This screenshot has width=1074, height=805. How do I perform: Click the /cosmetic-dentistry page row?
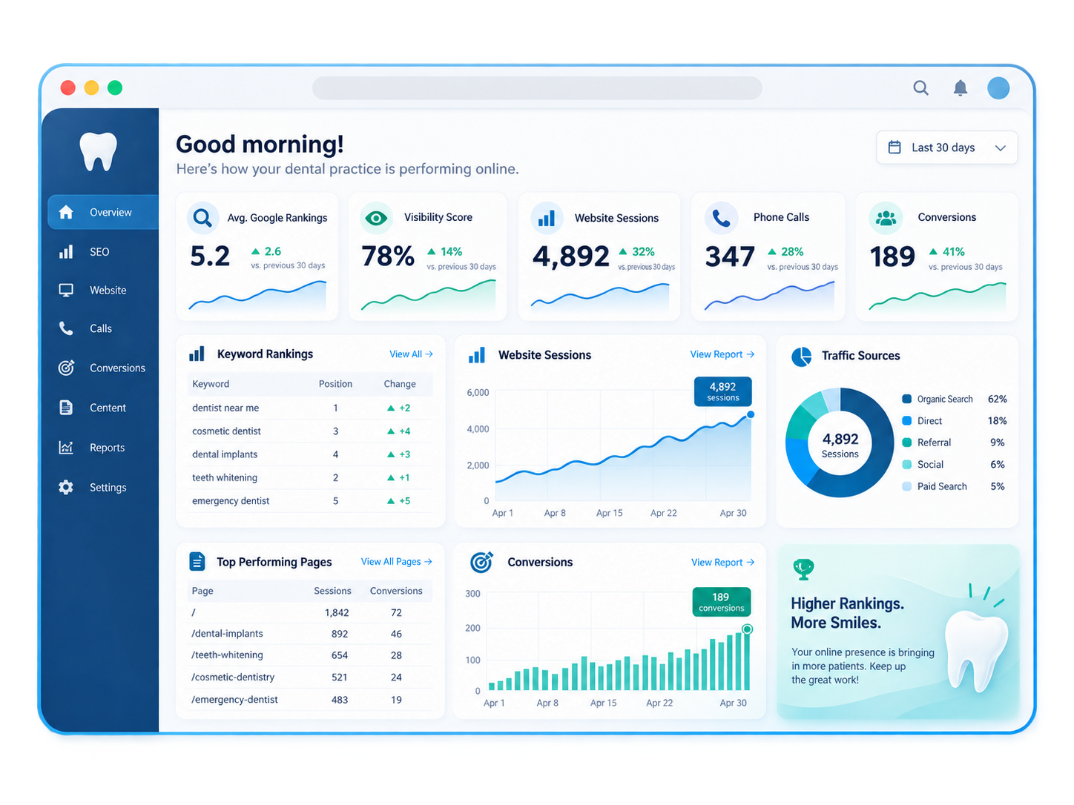310,677
